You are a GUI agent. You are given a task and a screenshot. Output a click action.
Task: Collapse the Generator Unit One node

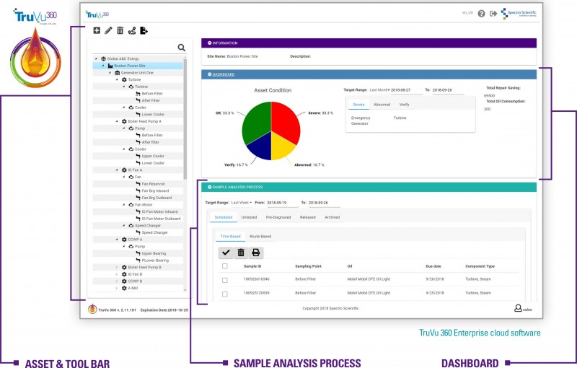(x=110, y=72)
